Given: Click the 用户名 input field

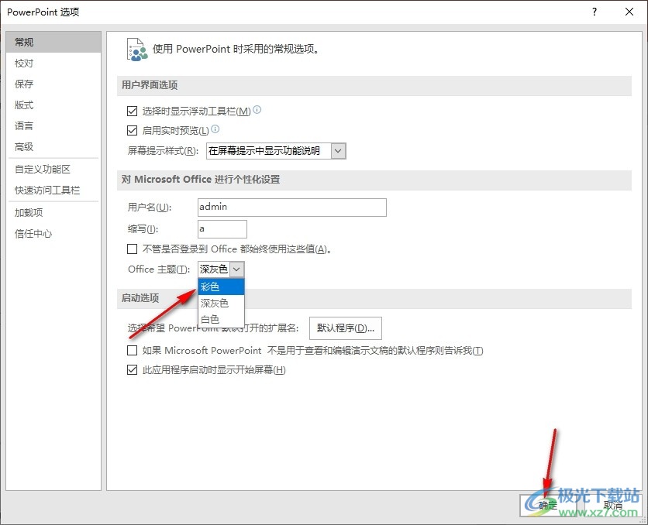Looking at the screenshot, I should point(292,208).
